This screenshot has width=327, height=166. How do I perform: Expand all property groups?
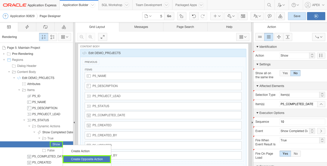[287, 37]
